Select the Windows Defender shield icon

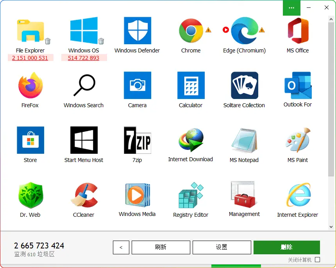pyautogui.click(x=137, y=31)
